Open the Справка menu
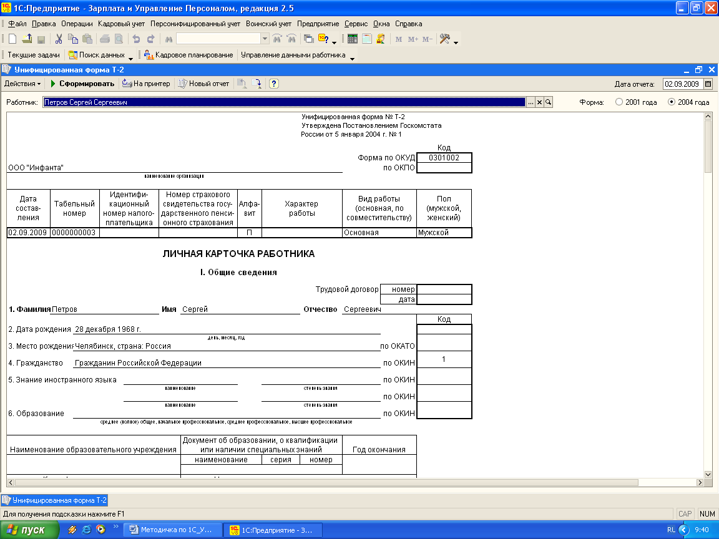The image size is (719, 539). pos(409,24)
